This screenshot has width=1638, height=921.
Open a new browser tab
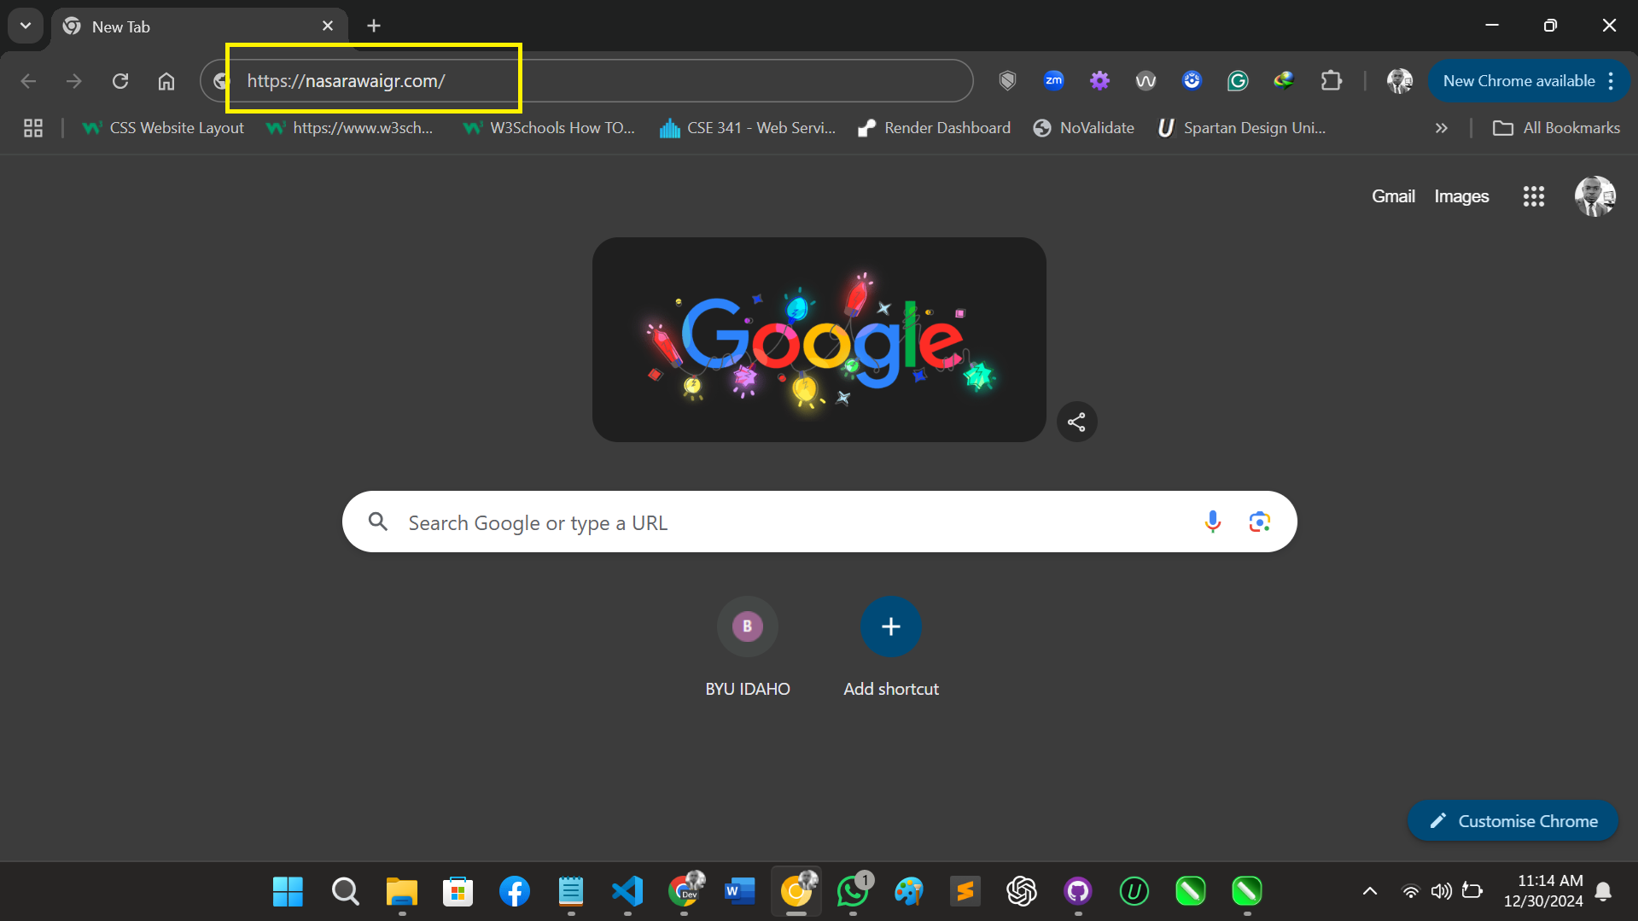(x=374, y=26)
